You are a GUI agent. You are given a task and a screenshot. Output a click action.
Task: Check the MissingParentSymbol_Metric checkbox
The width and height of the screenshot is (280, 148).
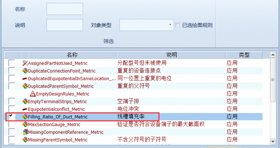[12, 140]
